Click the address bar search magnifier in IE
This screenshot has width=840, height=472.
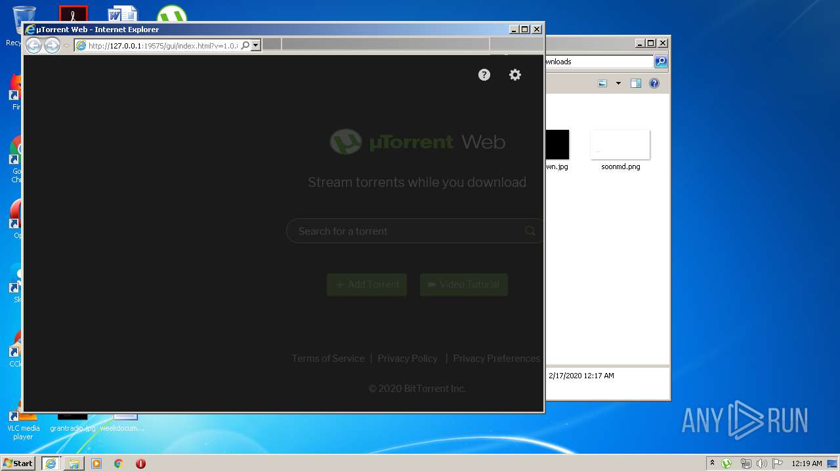pos(245,45)
